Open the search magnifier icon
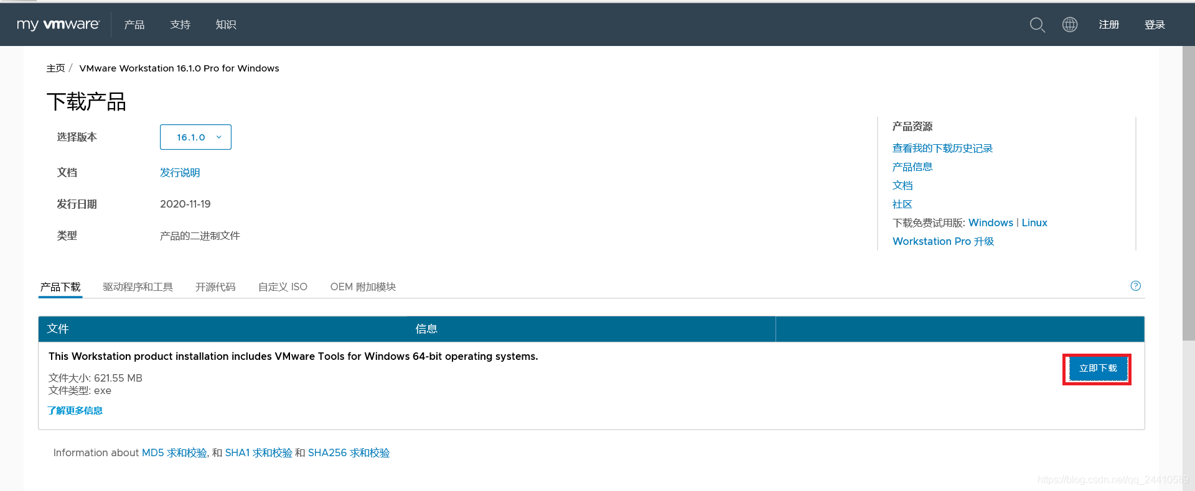The height and width of the screenshot is (491, 1195). coord(1037,25)
